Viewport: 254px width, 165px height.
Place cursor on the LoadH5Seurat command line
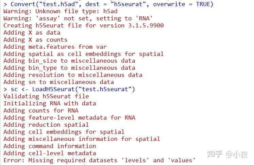click(x=69, y=89)
